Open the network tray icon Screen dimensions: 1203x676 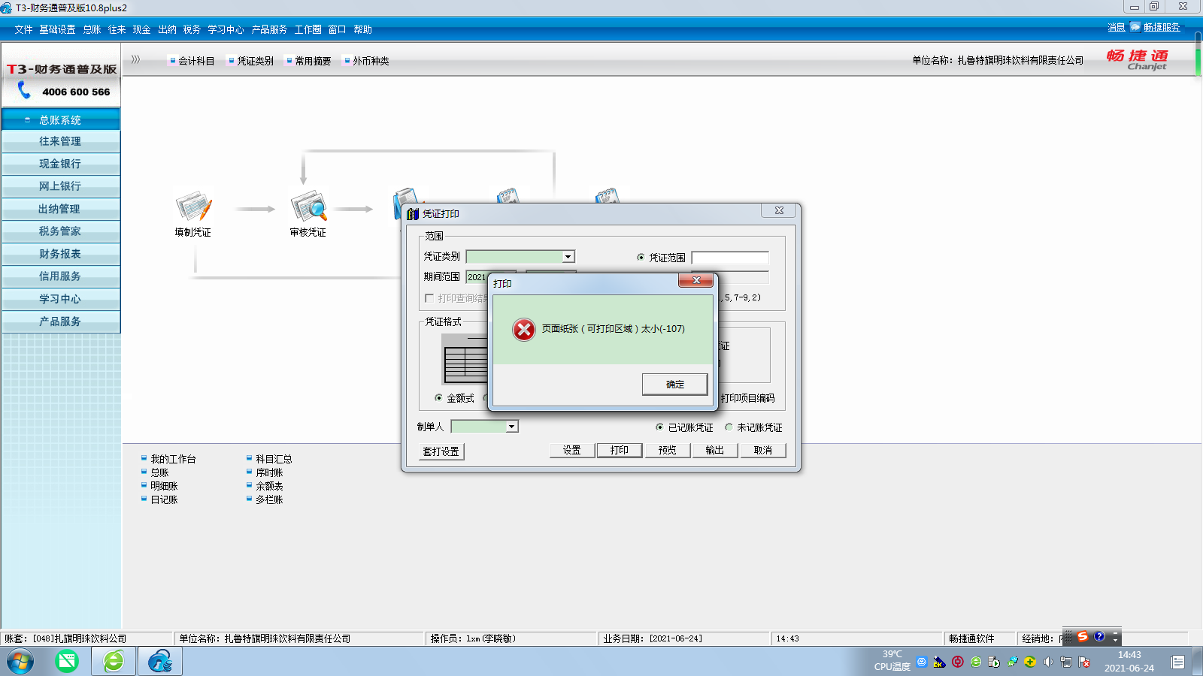tap(1066, 662)
